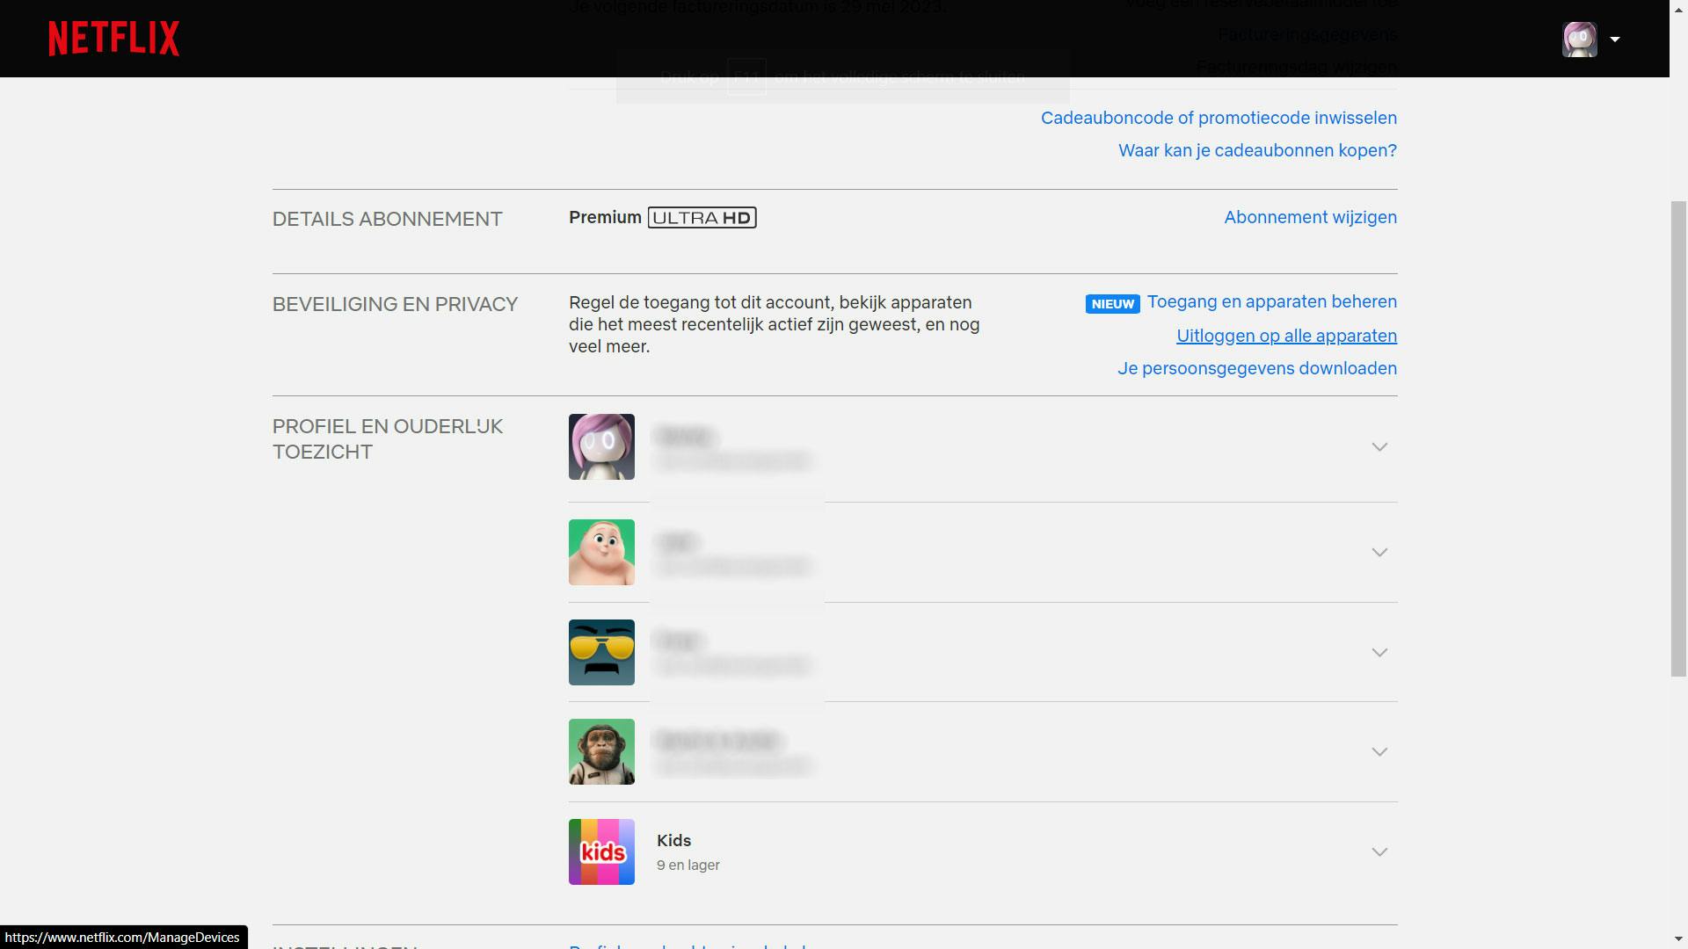The width and height of the screenshot is (1688, 949).
Task: Expand the sunglasses profile chevron
Action: 1379,653
